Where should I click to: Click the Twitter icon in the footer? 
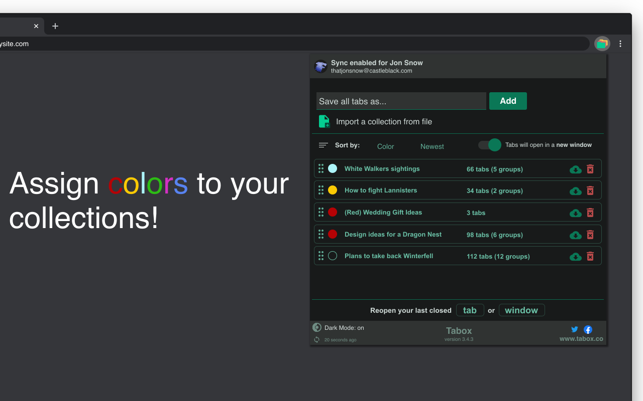574,329
